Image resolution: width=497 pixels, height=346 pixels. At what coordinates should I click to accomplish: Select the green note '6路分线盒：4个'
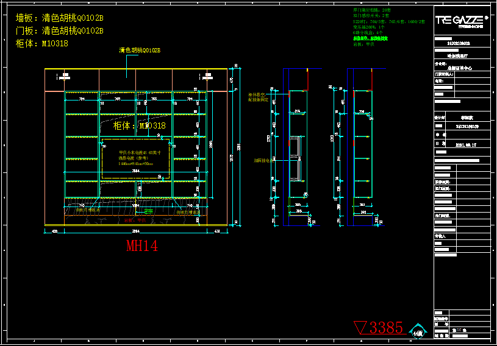368,33
